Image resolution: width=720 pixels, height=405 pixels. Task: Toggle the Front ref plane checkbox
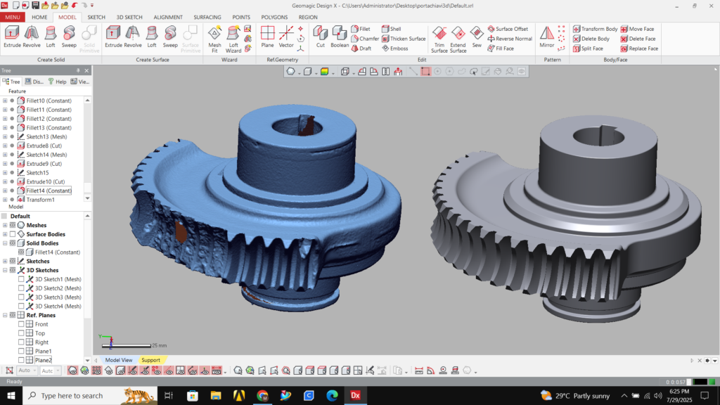(x=21, y=324)
